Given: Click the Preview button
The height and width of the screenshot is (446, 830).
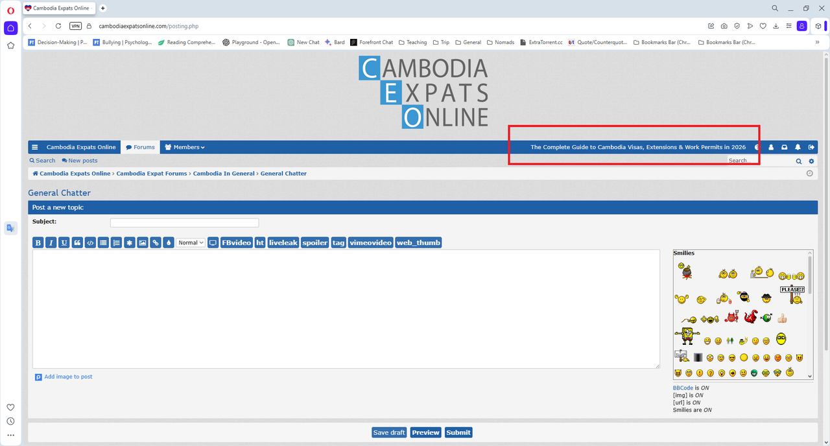Looking at the screenshot, I should pyautogui.click(x=425, y=432).
